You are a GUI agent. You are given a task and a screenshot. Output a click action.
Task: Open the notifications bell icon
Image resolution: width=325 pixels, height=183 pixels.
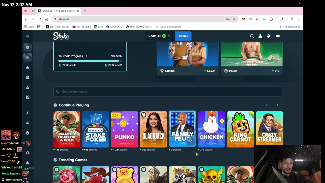coord(269,36)
